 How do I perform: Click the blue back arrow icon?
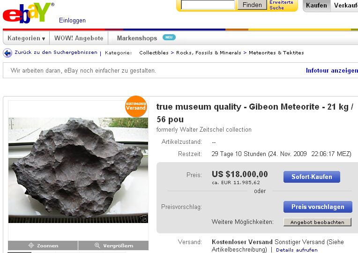[x=7, y=53]
